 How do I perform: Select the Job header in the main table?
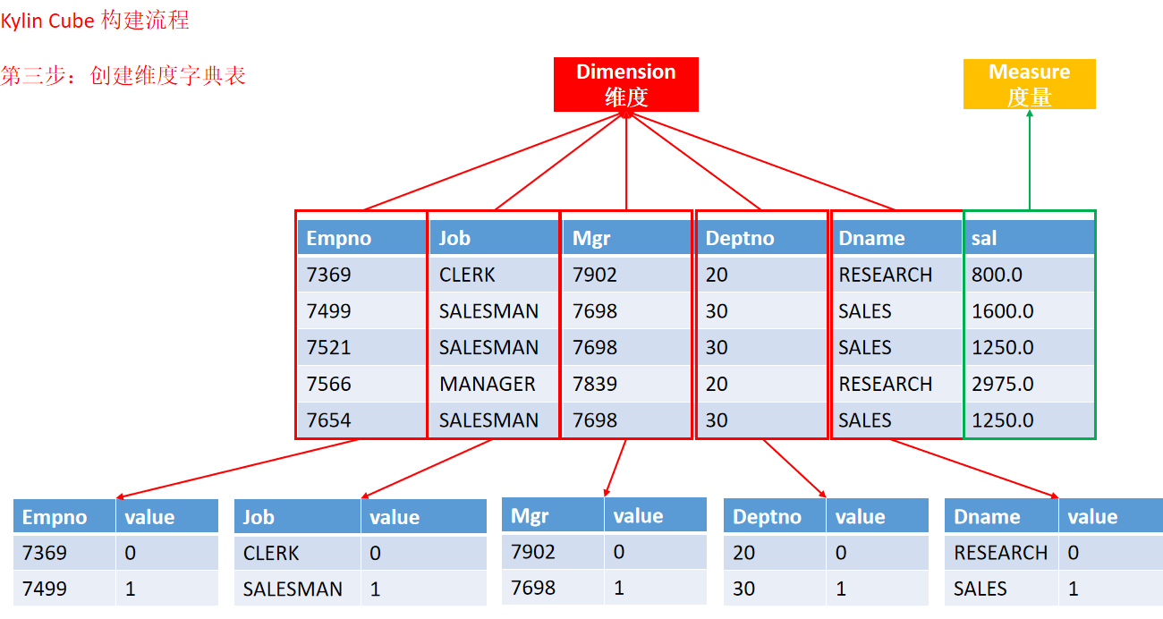[x=494, y=238]
